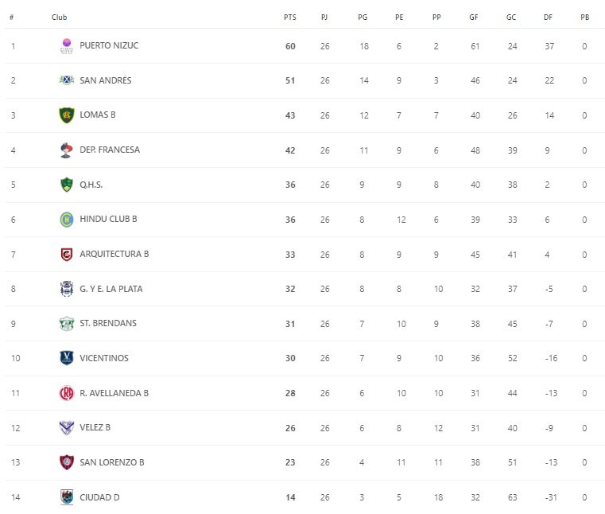Click the Velez B shield crest
This screenshot has width=605, height=514.
coord(67,428)
